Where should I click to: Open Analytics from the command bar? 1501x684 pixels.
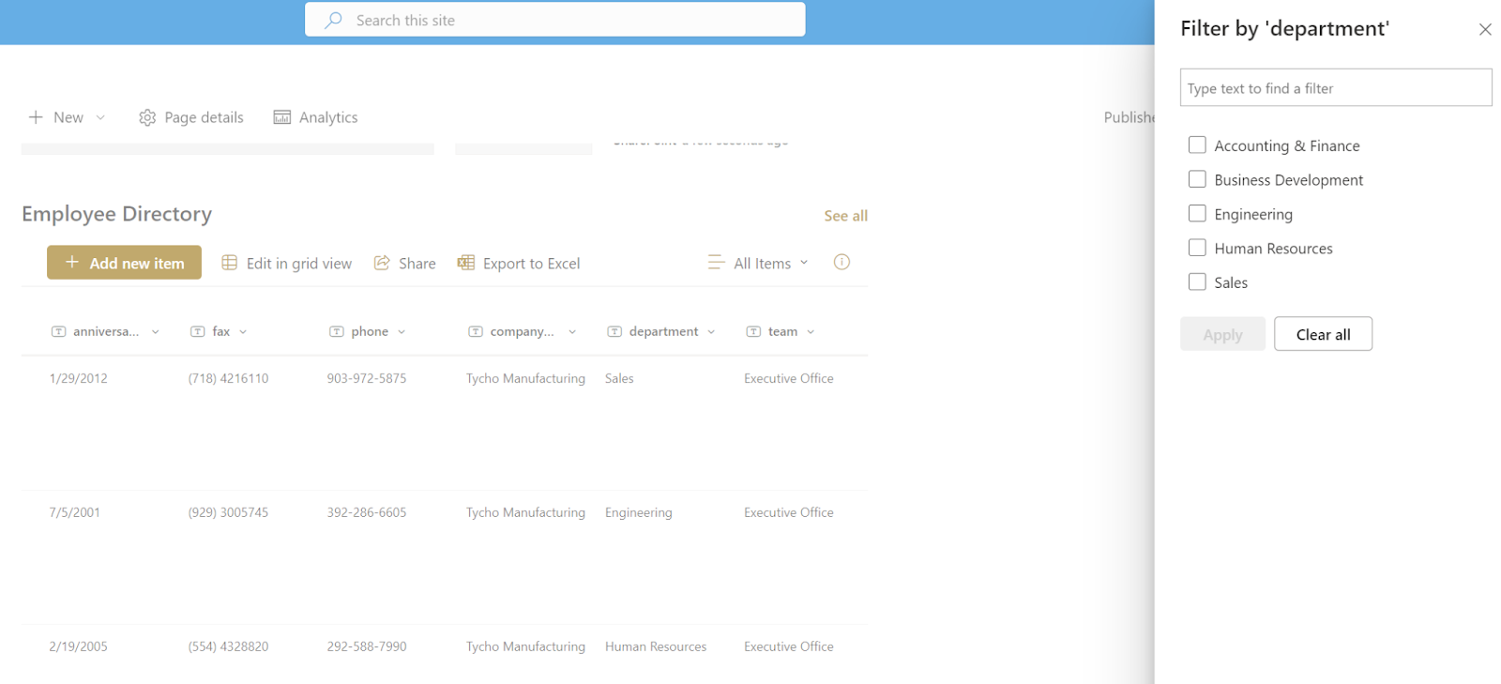(315, 117)
